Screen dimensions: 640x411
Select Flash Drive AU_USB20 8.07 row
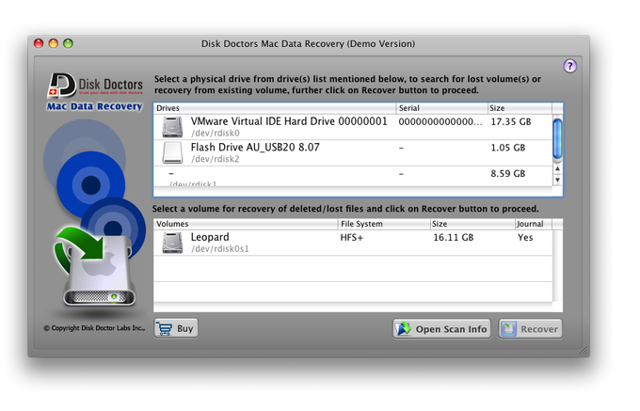[x=353, y=153]
